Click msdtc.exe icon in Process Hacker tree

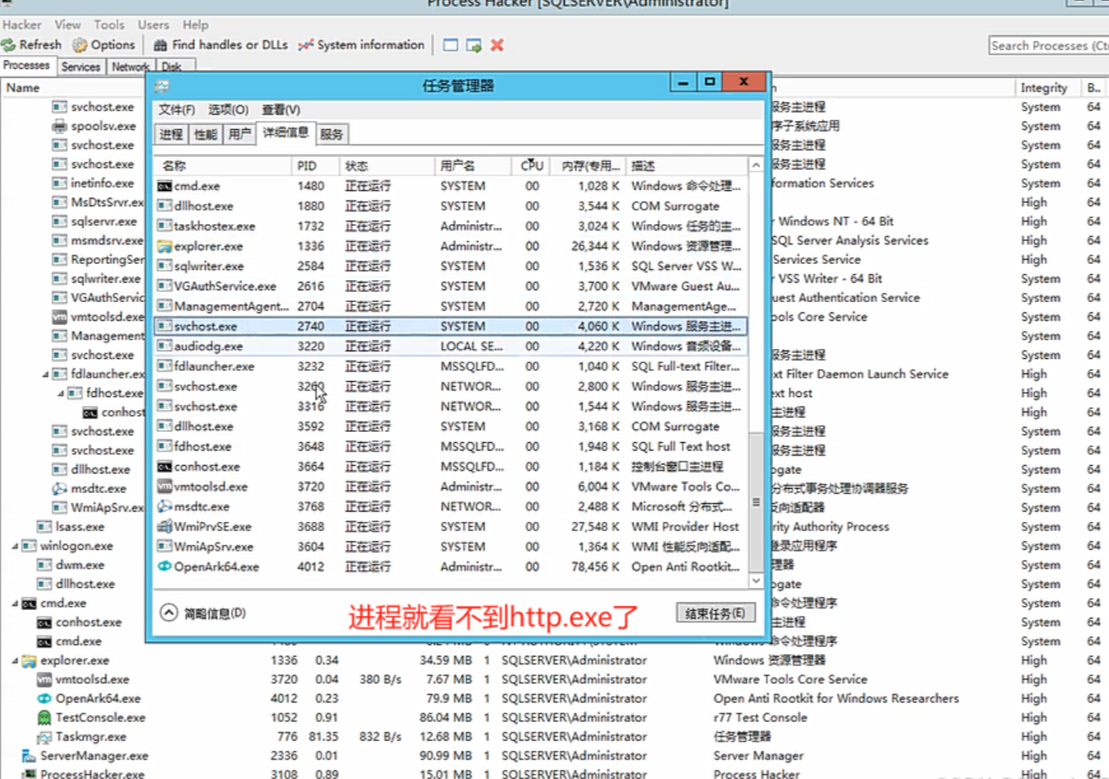pos(59,489)
